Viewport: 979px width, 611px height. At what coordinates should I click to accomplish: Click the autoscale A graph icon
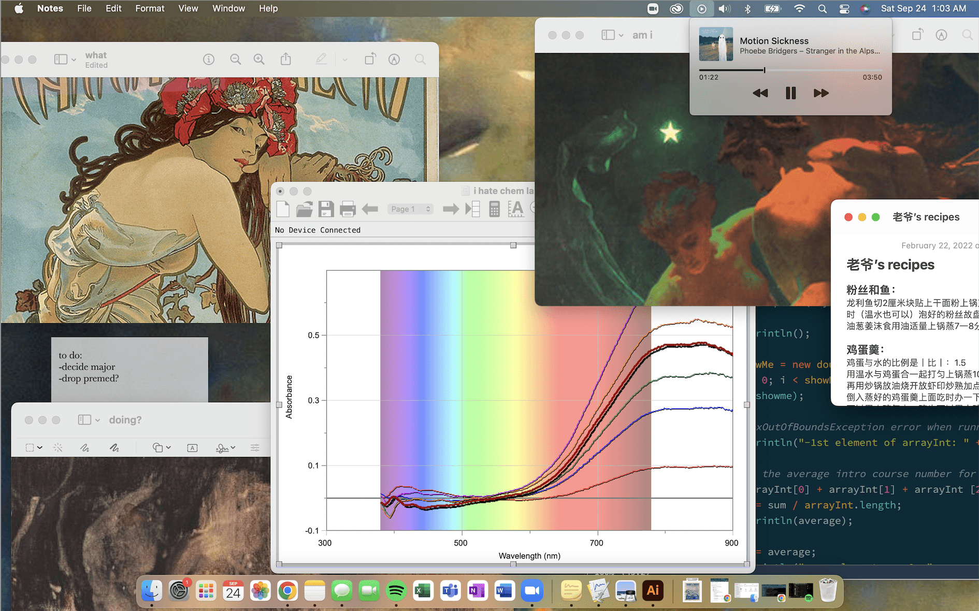click(516, 209)
